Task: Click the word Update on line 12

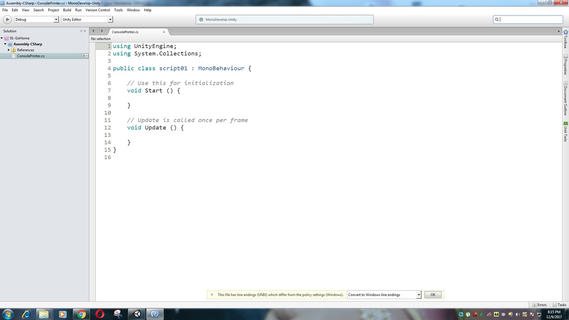Action: click(x=155, y=128)
